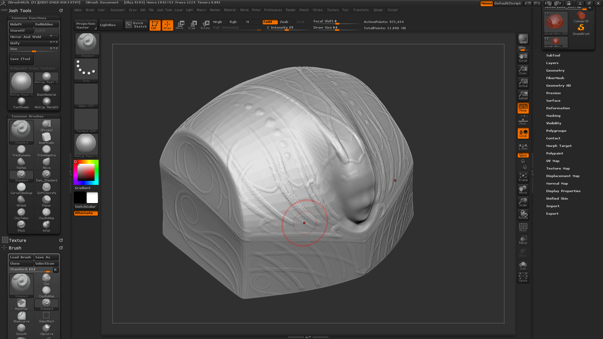Select the Scale transform tool in top toolbar
603x339 pixels.
192,25
